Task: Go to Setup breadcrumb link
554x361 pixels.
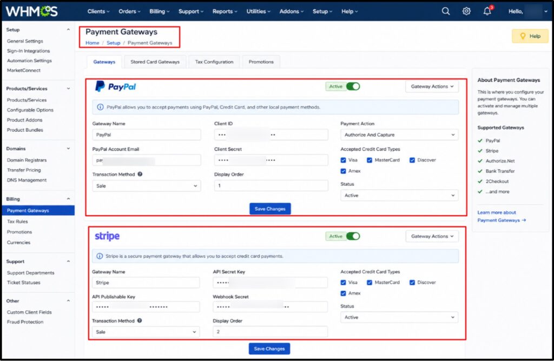Action: 114,43
